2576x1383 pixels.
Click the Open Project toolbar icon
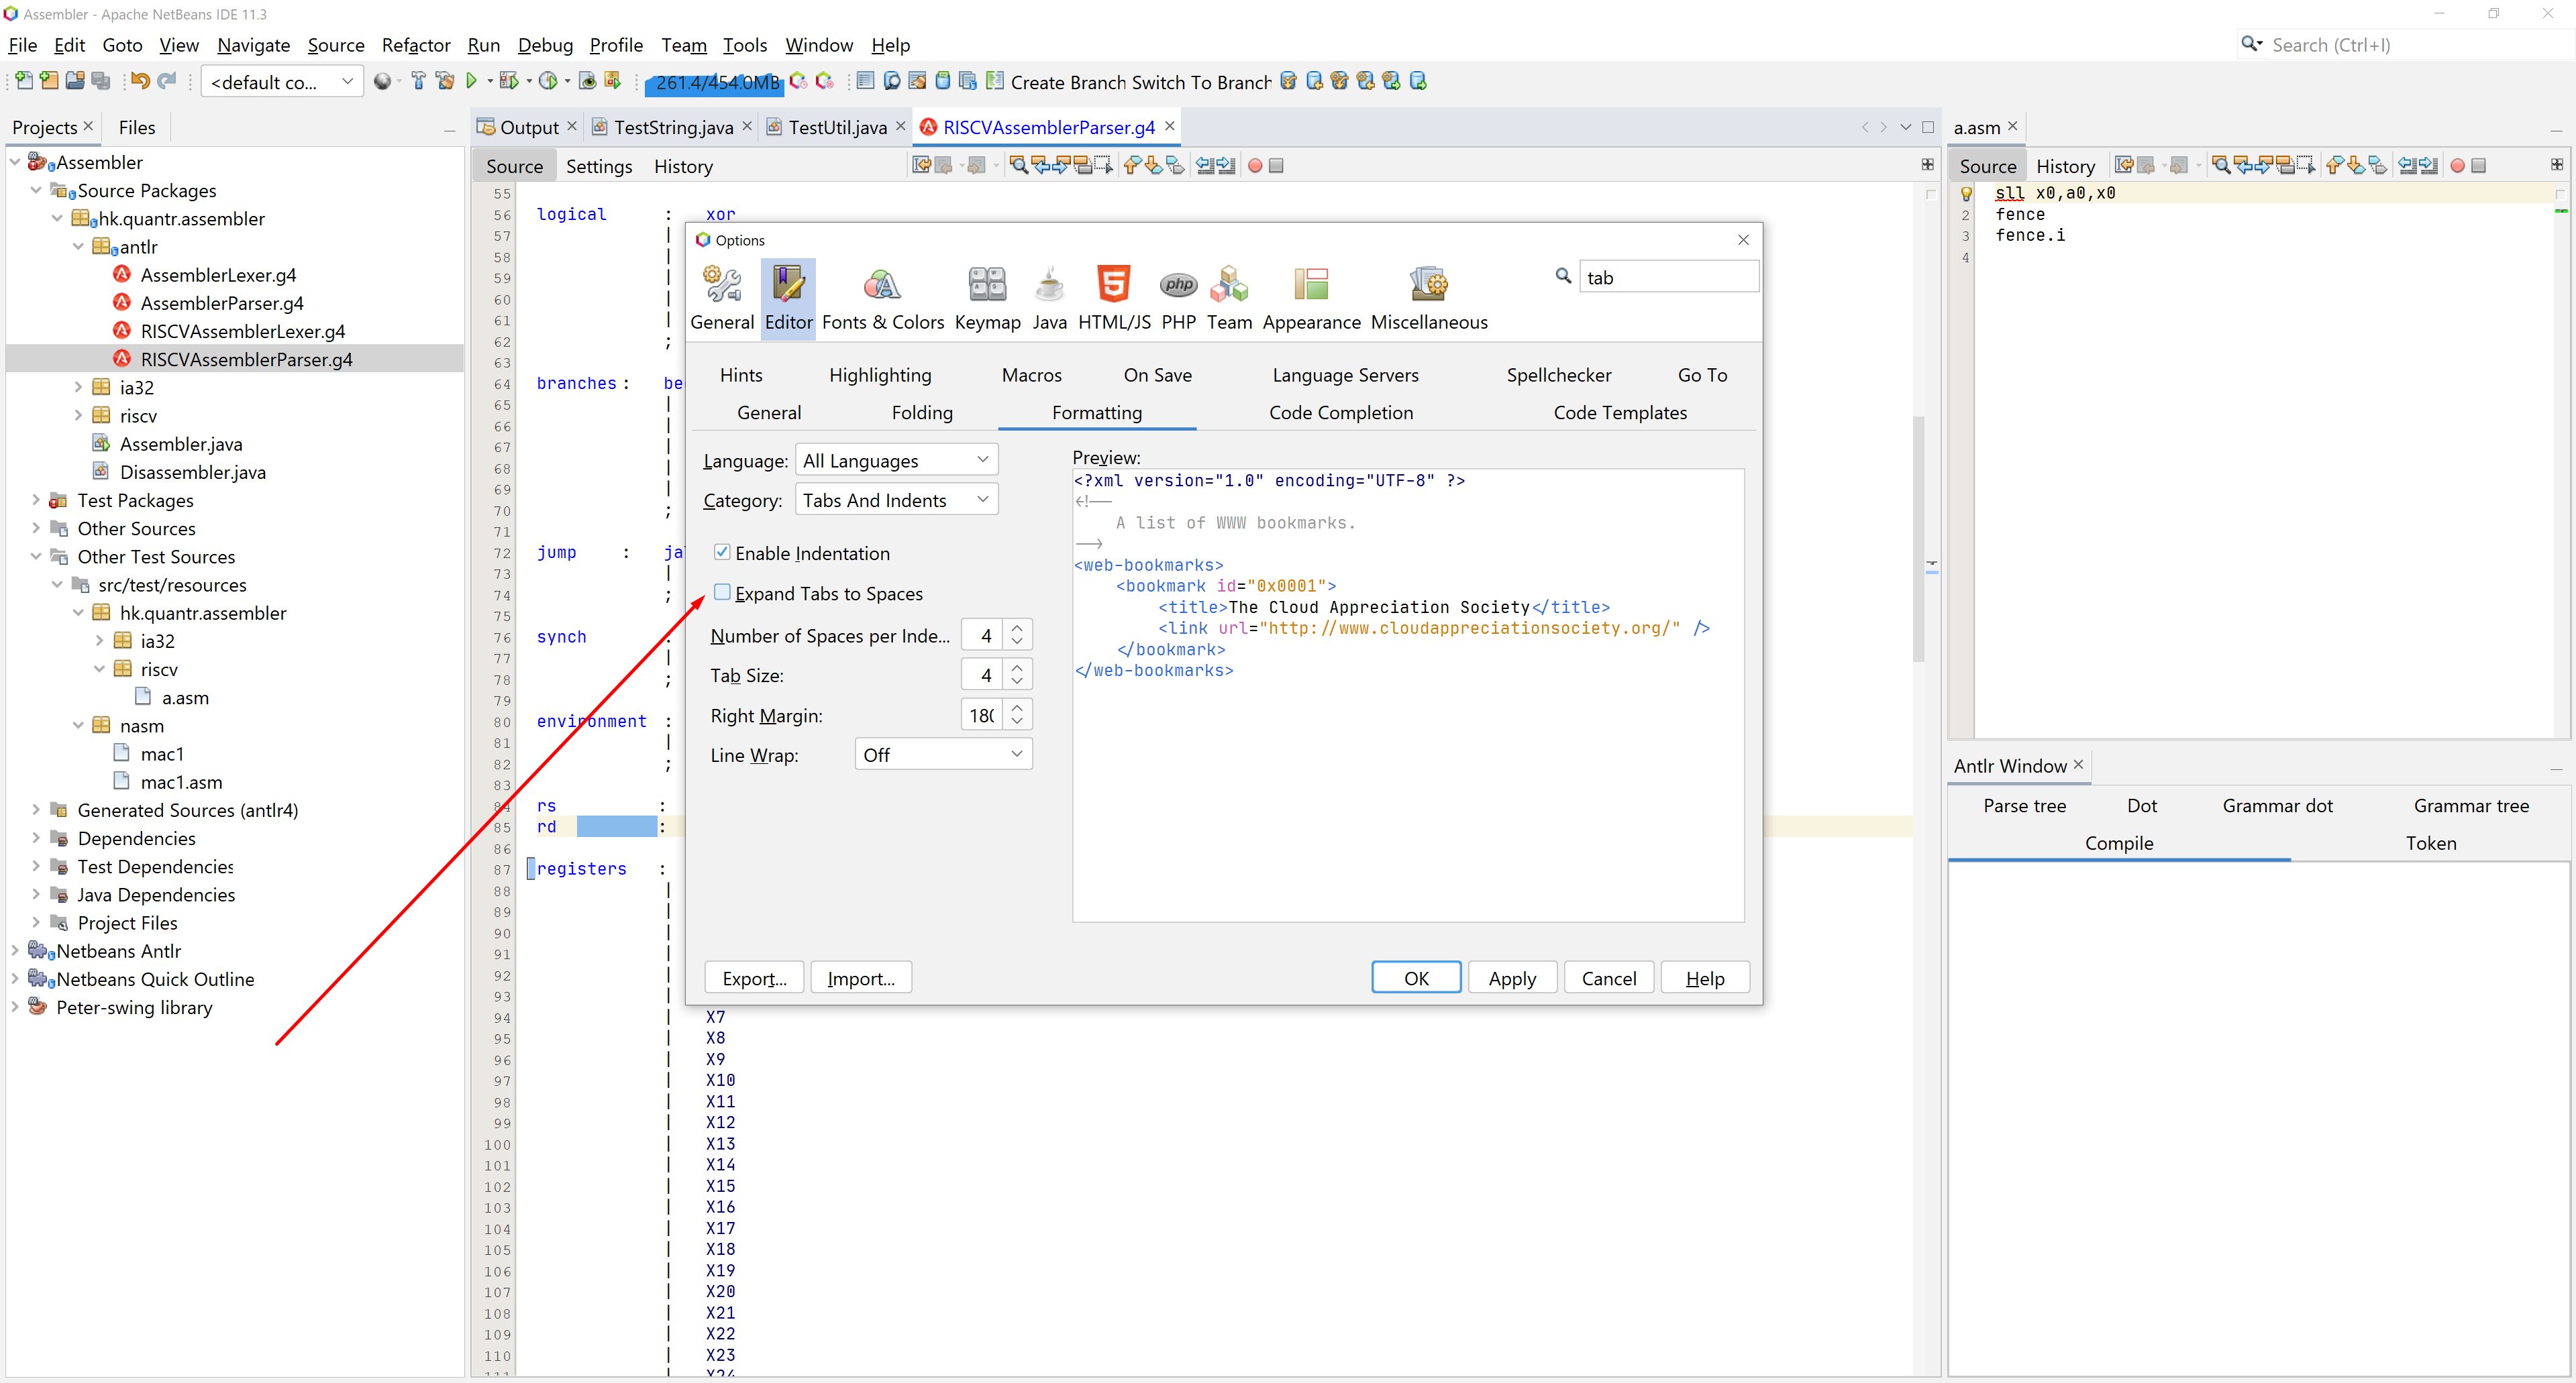(75, 81)
